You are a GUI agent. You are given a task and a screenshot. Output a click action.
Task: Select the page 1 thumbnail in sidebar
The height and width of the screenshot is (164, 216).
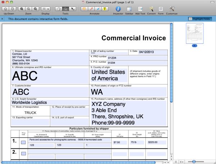[195, 33]
